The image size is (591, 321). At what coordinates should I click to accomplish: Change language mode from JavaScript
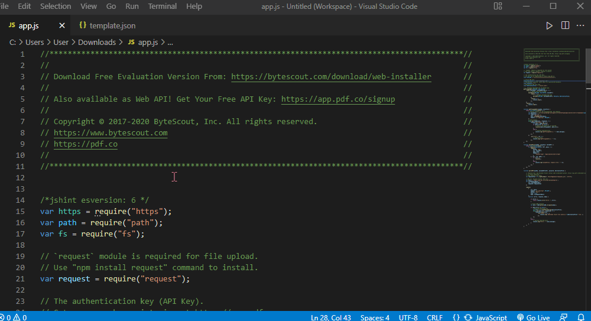tap(491, 317)
